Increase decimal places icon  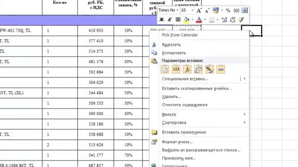coord(224,19)
